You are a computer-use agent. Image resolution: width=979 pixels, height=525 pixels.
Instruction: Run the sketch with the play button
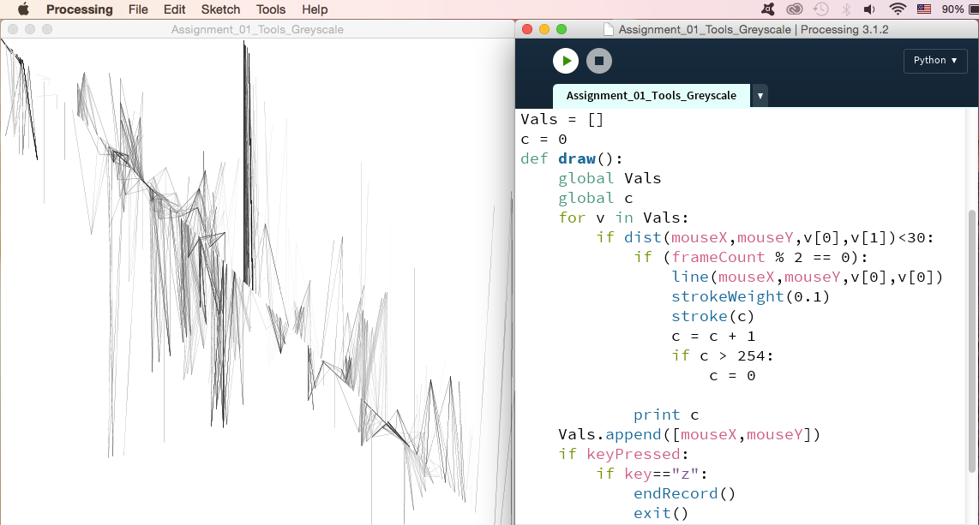(x=566, y=61)
